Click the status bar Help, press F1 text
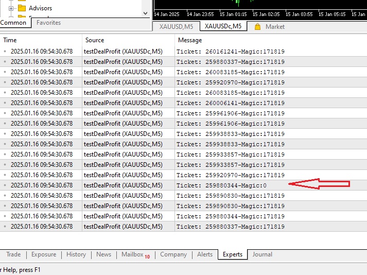Screen dimensions: 367x275 click(20, 270)
